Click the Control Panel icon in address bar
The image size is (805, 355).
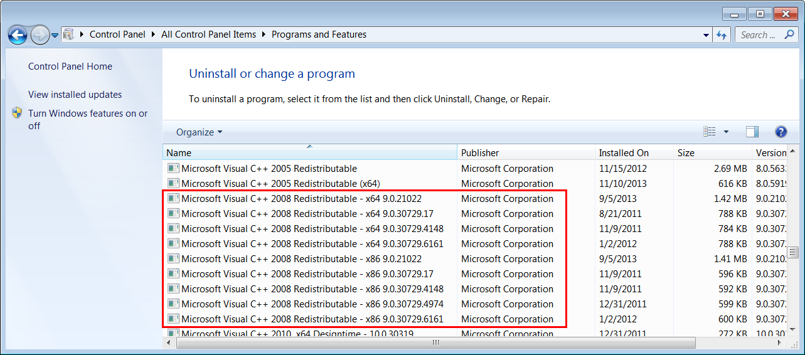[x=69, y=34]
